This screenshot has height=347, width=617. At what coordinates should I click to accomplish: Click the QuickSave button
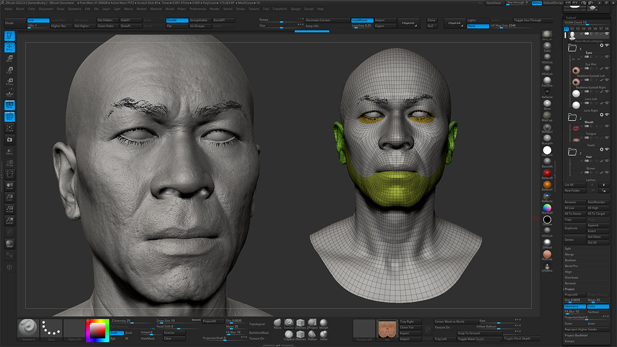point(494,3)
